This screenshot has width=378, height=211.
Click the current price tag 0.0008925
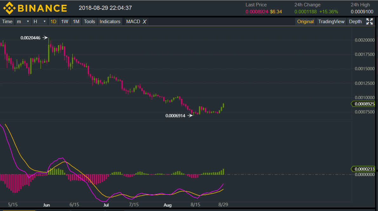pos(364,104)
